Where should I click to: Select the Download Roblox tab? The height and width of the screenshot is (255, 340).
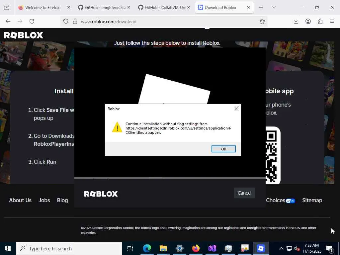pos(224,8)
